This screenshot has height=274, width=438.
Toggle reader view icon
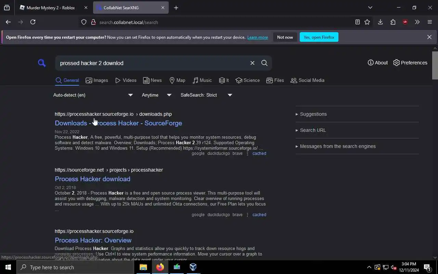click(357, 22)
